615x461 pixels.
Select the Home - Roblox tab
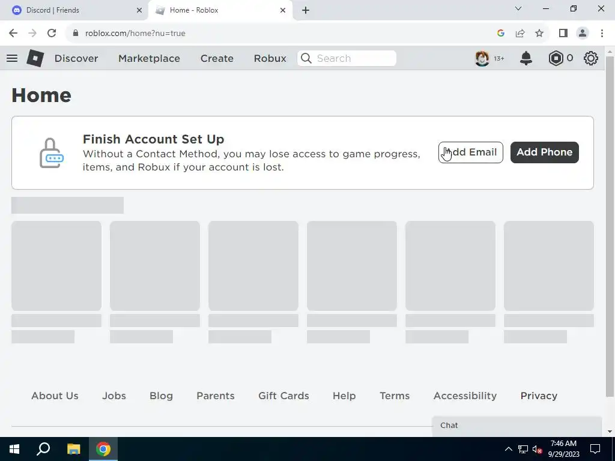pos(220,10)
